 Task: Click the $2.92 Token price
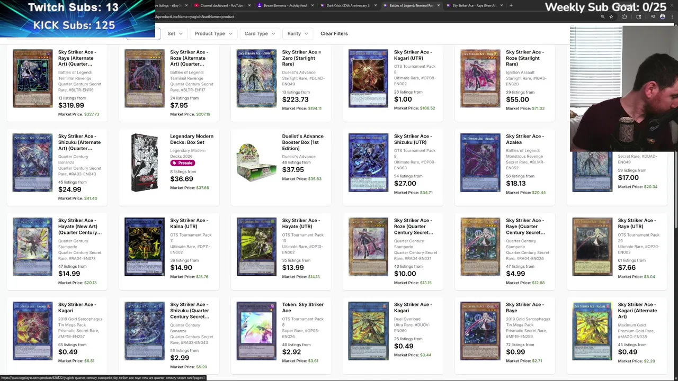291,352
